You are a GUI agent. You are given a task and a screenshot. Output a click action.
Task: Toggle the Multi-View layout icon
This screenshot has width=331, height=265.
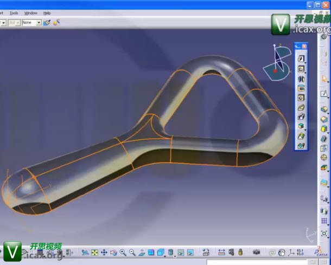click(x=151, y=253)
